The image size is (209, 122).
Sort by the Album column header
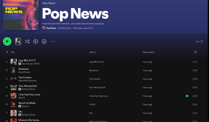click(92, 52)
